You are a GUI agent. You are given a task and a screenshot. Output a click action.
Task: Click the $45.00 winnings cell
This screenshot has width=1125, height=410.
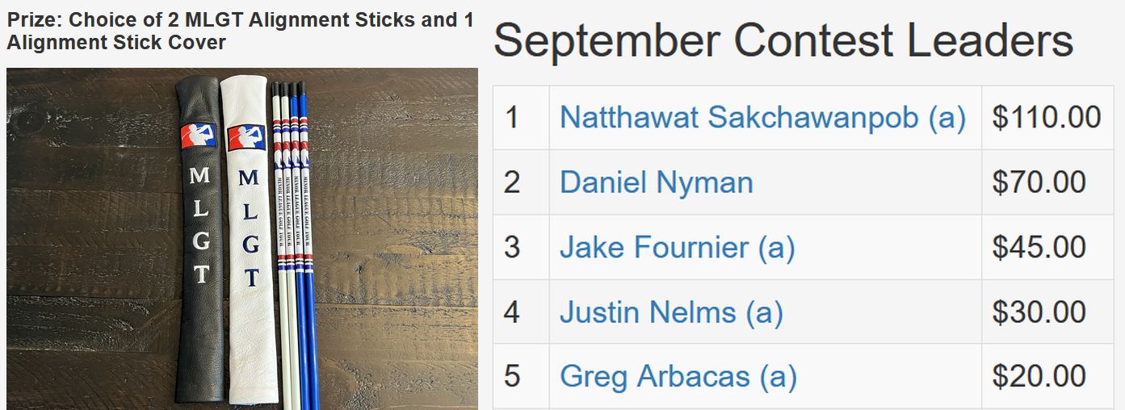tap(1048, 247)
